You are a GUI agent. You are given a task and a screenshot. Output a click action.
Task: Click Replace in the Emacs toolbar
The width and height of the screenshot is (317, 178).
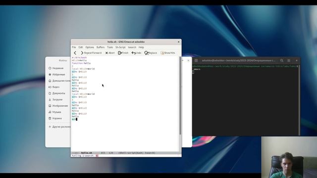pos(151,53)
